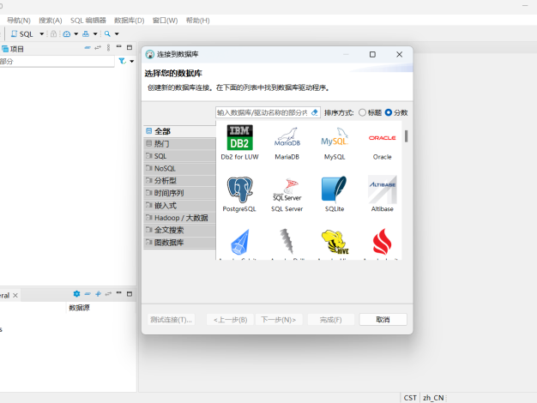
Task: Open the filter dropdown arrow in project panel
Action: click(x=131, y=61)
